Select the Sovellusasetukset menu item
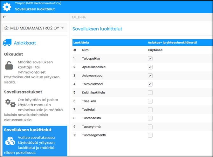 pos(23,92)
